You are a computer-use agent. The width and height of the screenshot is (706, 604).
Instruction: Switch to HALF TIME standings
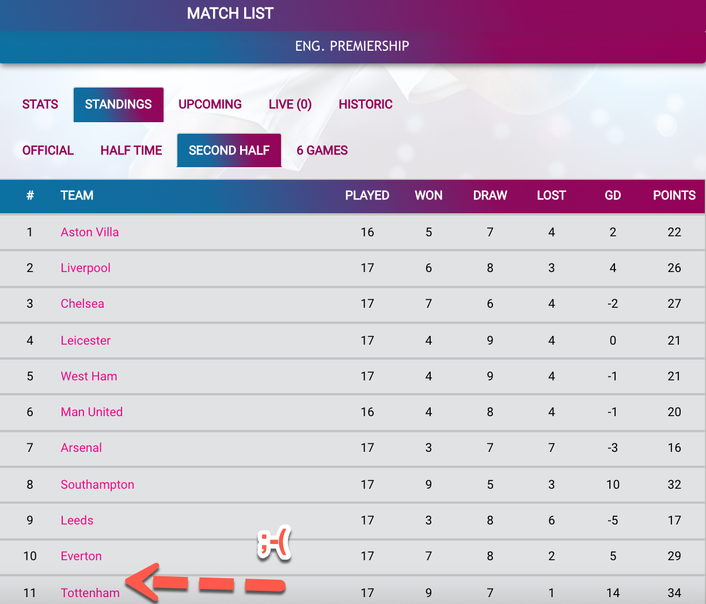click(x=131, y=150)
